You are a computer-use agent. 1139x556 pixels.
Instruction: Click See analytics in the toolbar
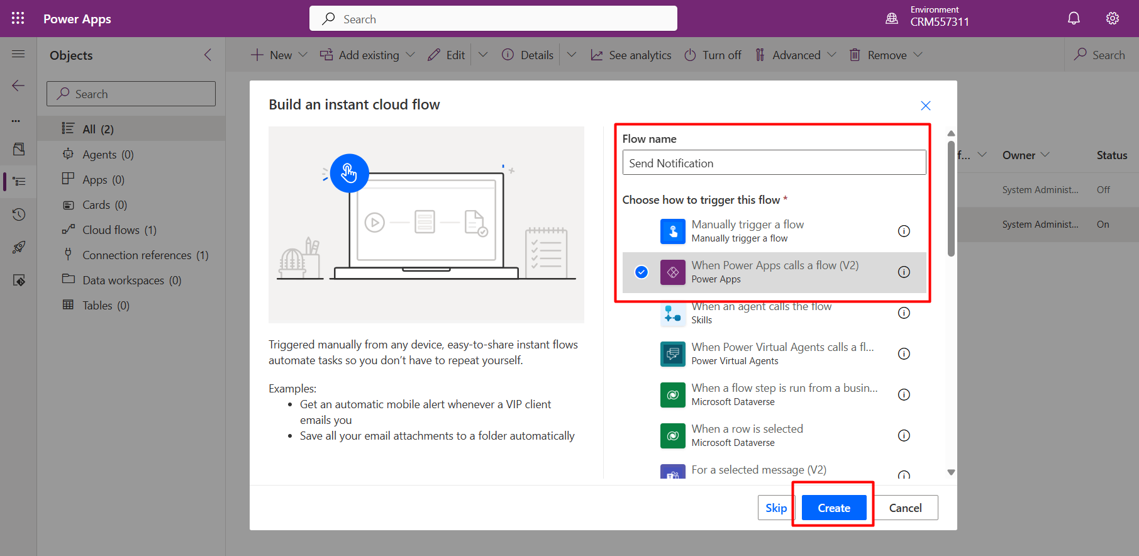pos(631,55)
